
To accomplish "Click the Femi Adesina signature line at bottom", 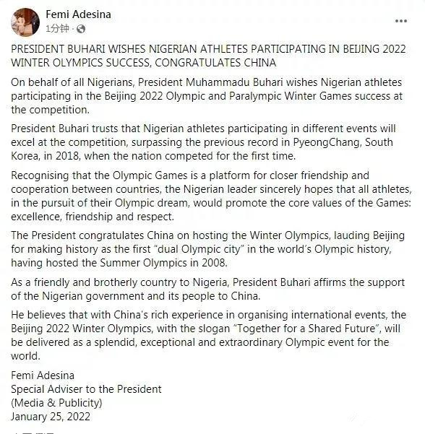I will (43, 376).
